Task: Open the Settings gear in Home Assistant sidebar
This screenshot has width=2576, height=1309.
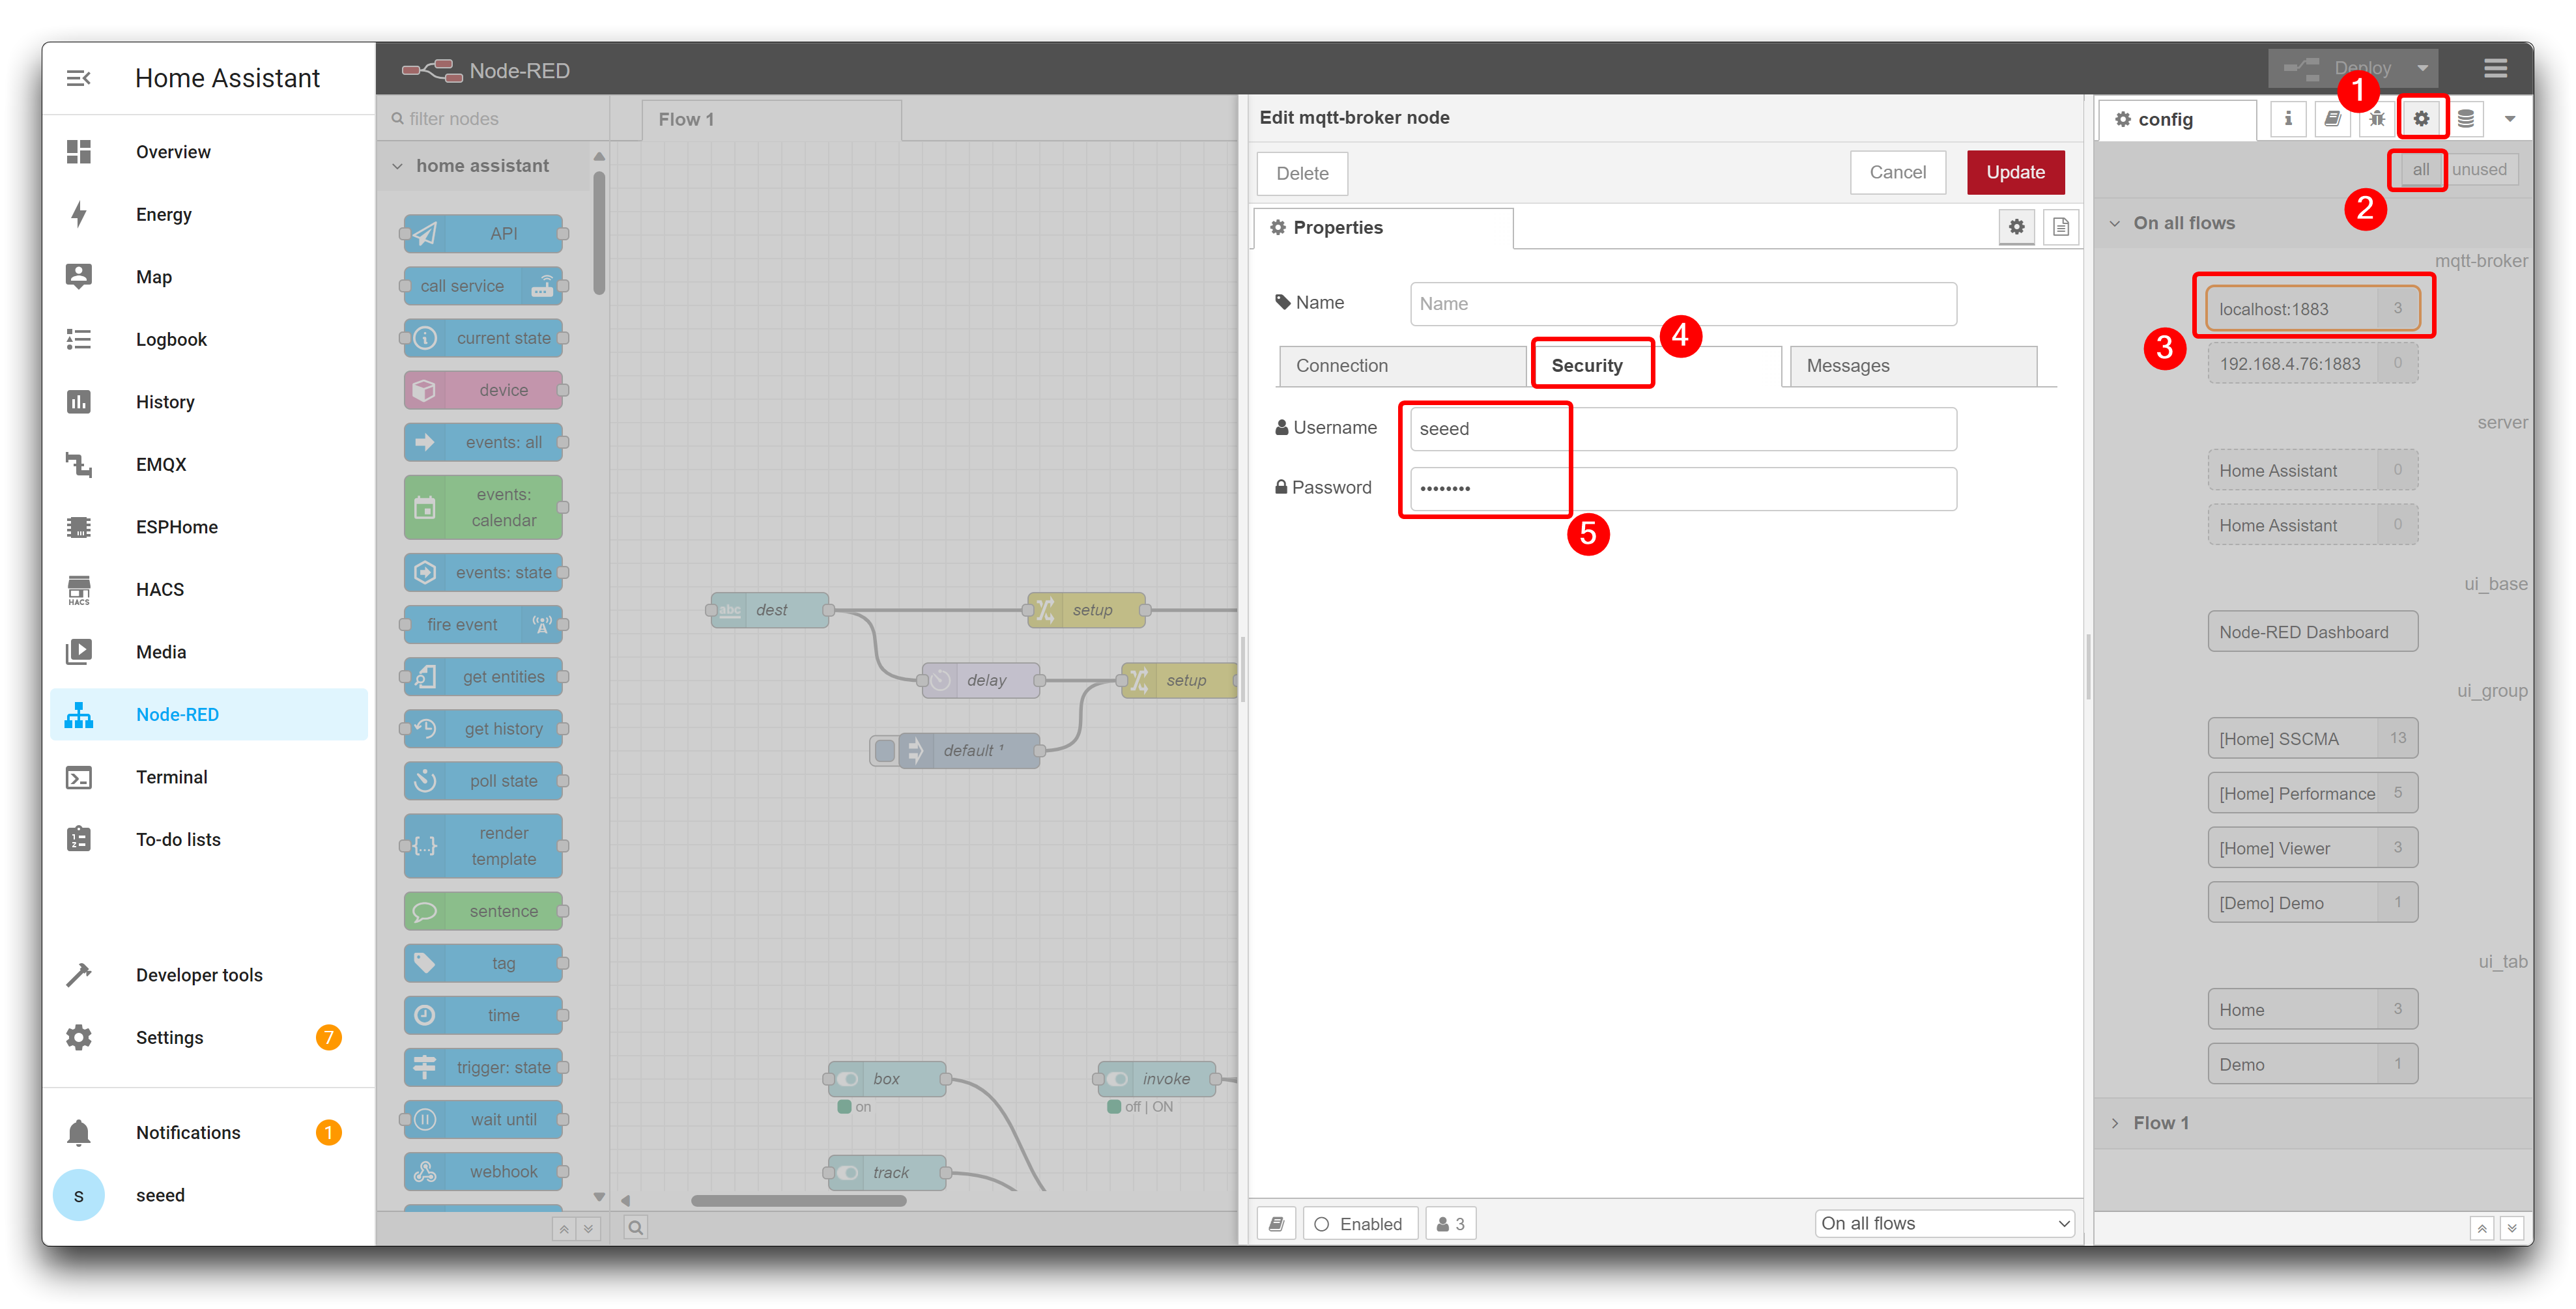Action: tap(79, 1037)
